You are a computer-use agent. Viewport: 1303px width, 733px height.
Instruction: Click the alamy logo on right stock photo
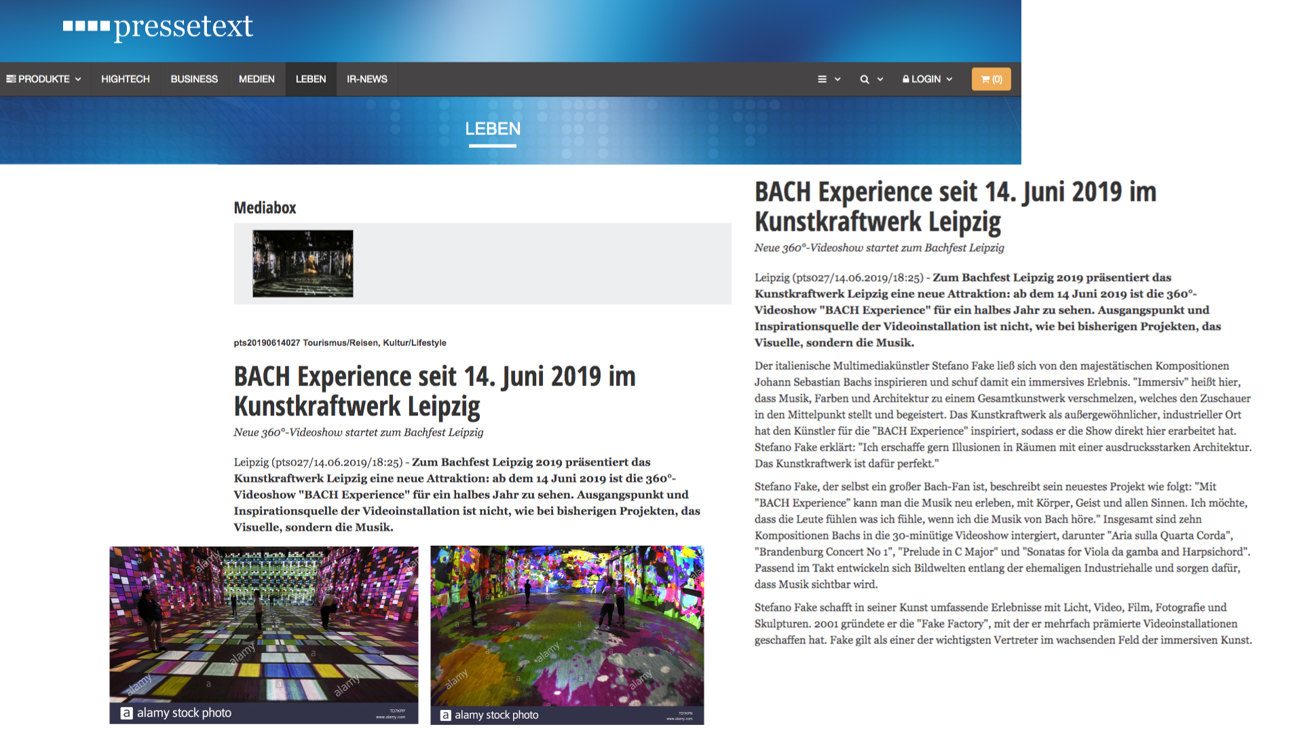(445, 715)
